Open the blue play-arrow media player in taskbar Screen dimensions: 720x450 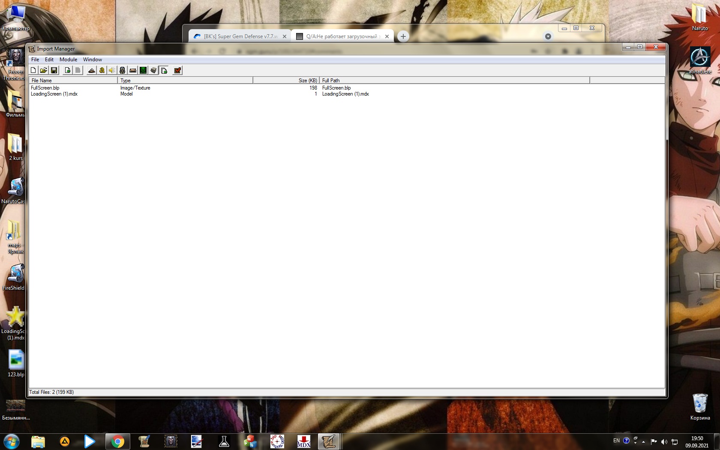tap(89, 441)
